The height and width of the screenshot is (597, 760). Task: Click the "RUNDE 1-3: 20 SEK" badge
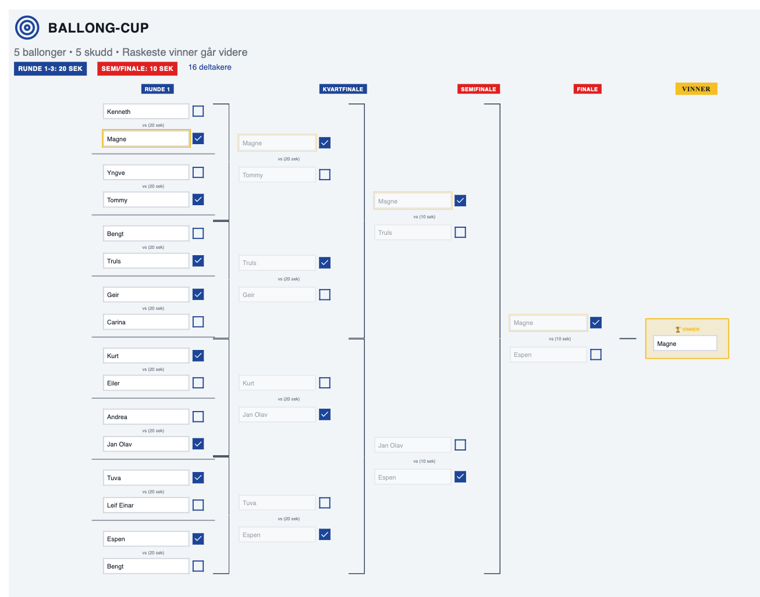point(50,69)
